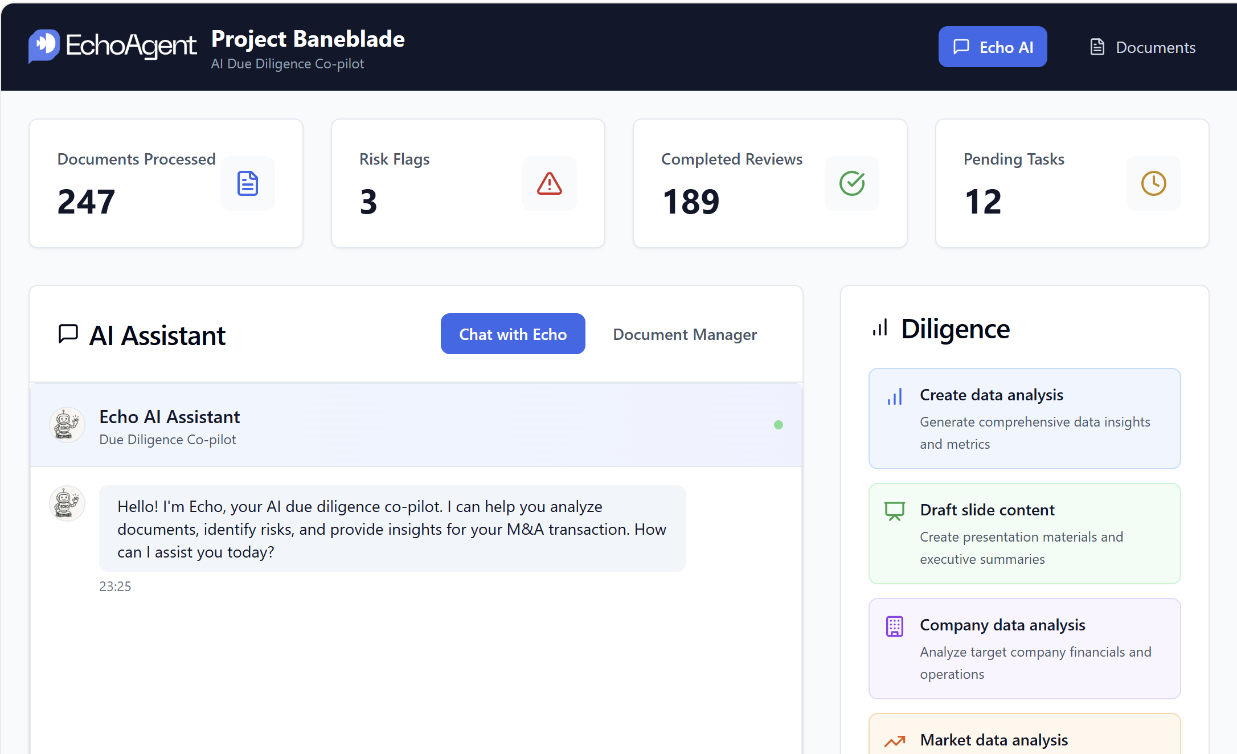Open the Company data analysis card
1237x754 pixels.
point(1025,649)
